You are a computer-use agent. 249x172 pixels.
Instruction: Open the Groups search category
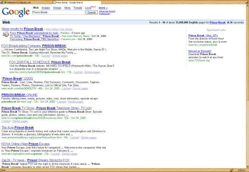click(57, 8)
